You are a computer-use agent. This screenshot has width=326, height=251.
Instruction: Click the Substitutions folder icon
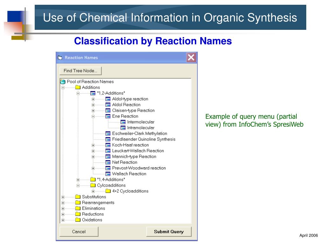point(78,196)
